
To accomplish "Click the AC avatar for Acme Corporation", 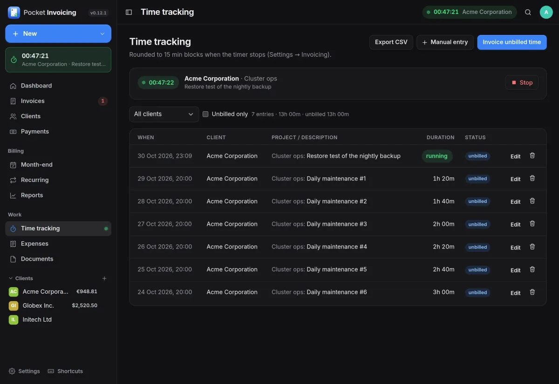I will coord(14,291).
